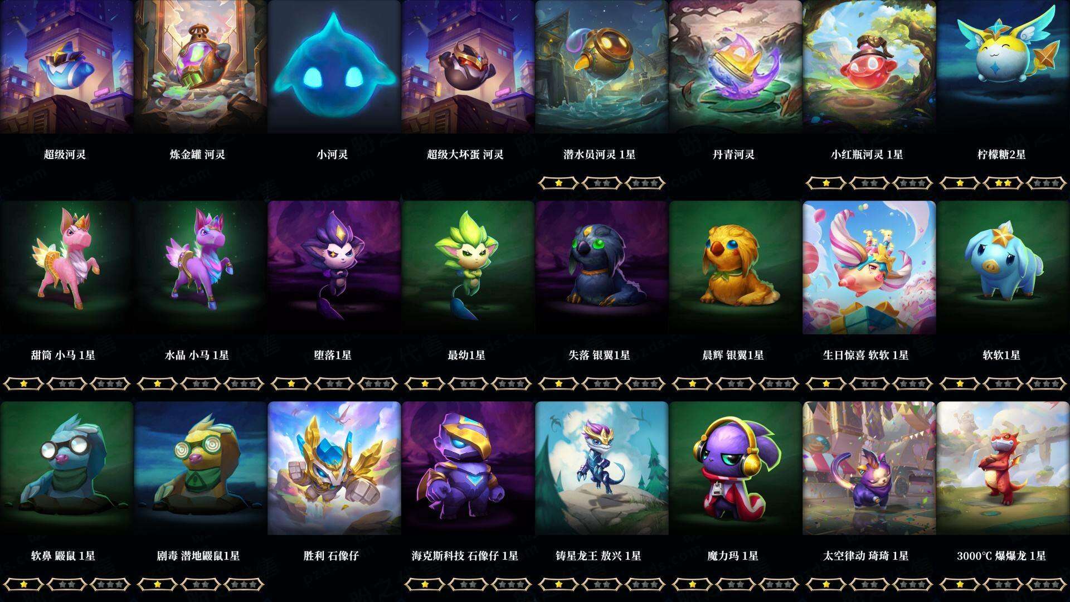This screenshot has width=1070, height=602.
Task: Select one-star button under 柠檬糖2星
Action: tap(960, 183)
